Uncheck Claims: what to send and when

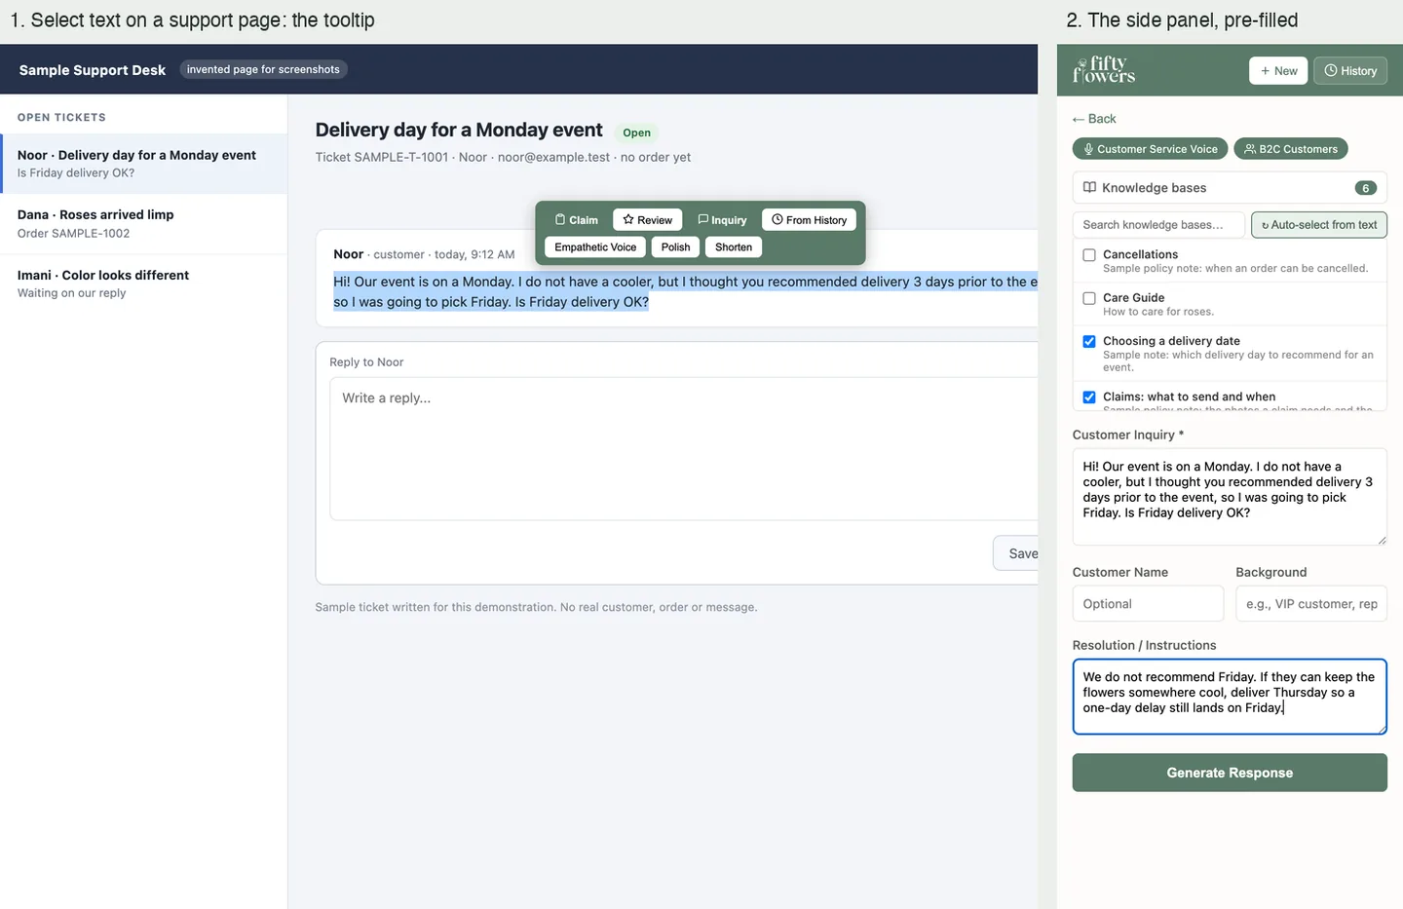pos(1089,398)
